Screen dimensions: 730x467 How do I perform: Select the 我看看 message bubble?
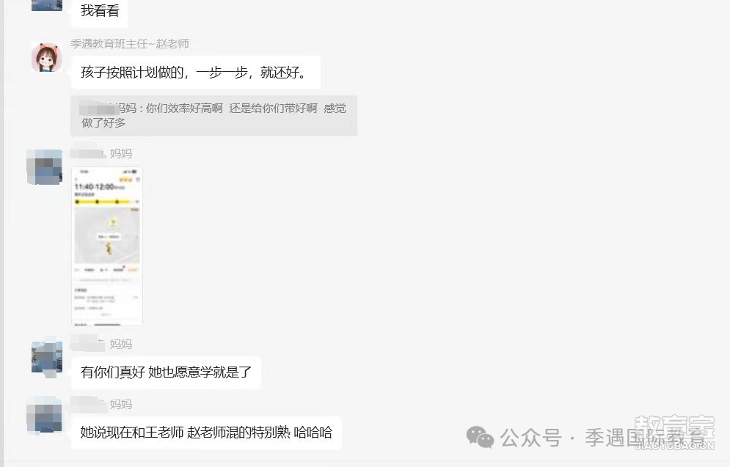tap(100, 12)
